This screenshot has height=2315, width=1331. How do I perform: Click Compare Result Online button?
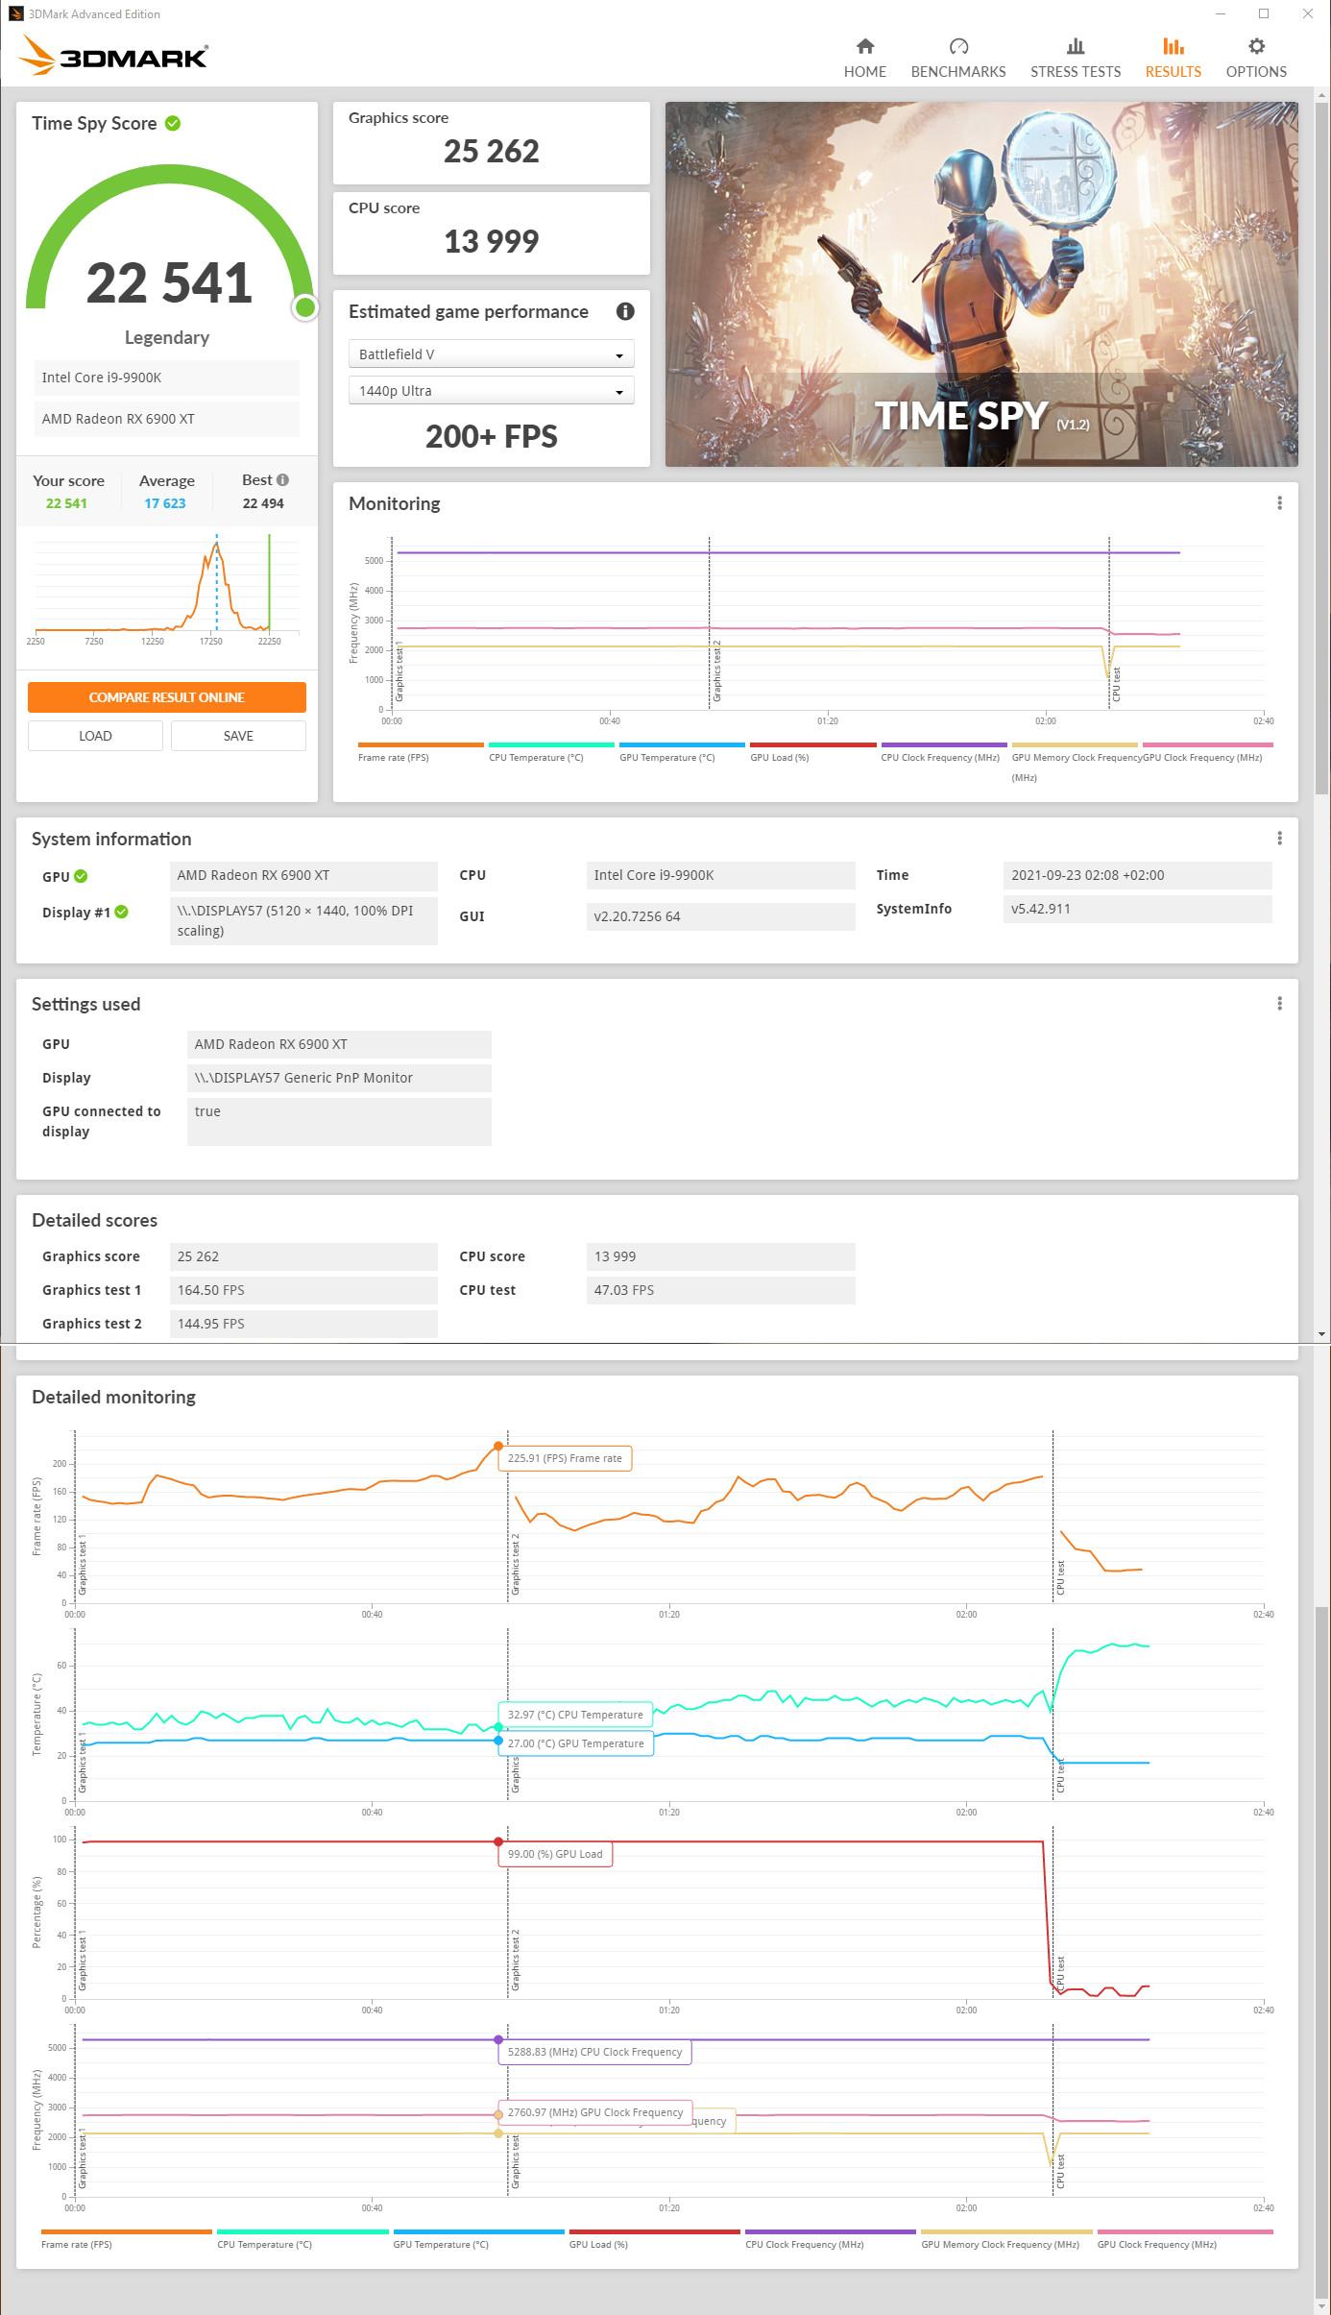167,697
